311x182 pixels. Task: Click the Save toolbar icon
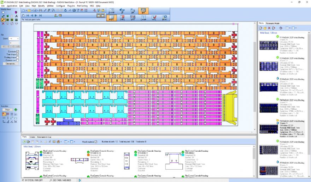pyautogui.click(x=35, y=10)
